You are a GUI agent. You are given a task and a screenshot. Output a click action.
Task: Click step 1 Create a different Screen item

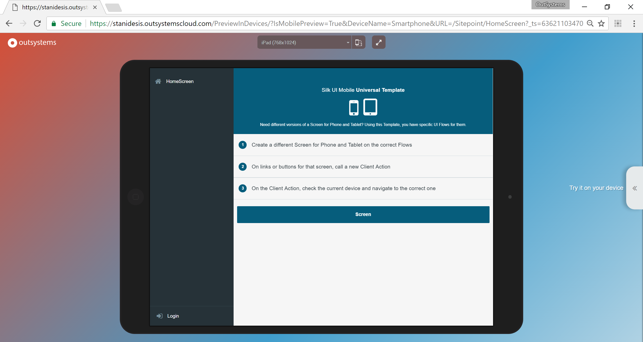click(332, 145)
